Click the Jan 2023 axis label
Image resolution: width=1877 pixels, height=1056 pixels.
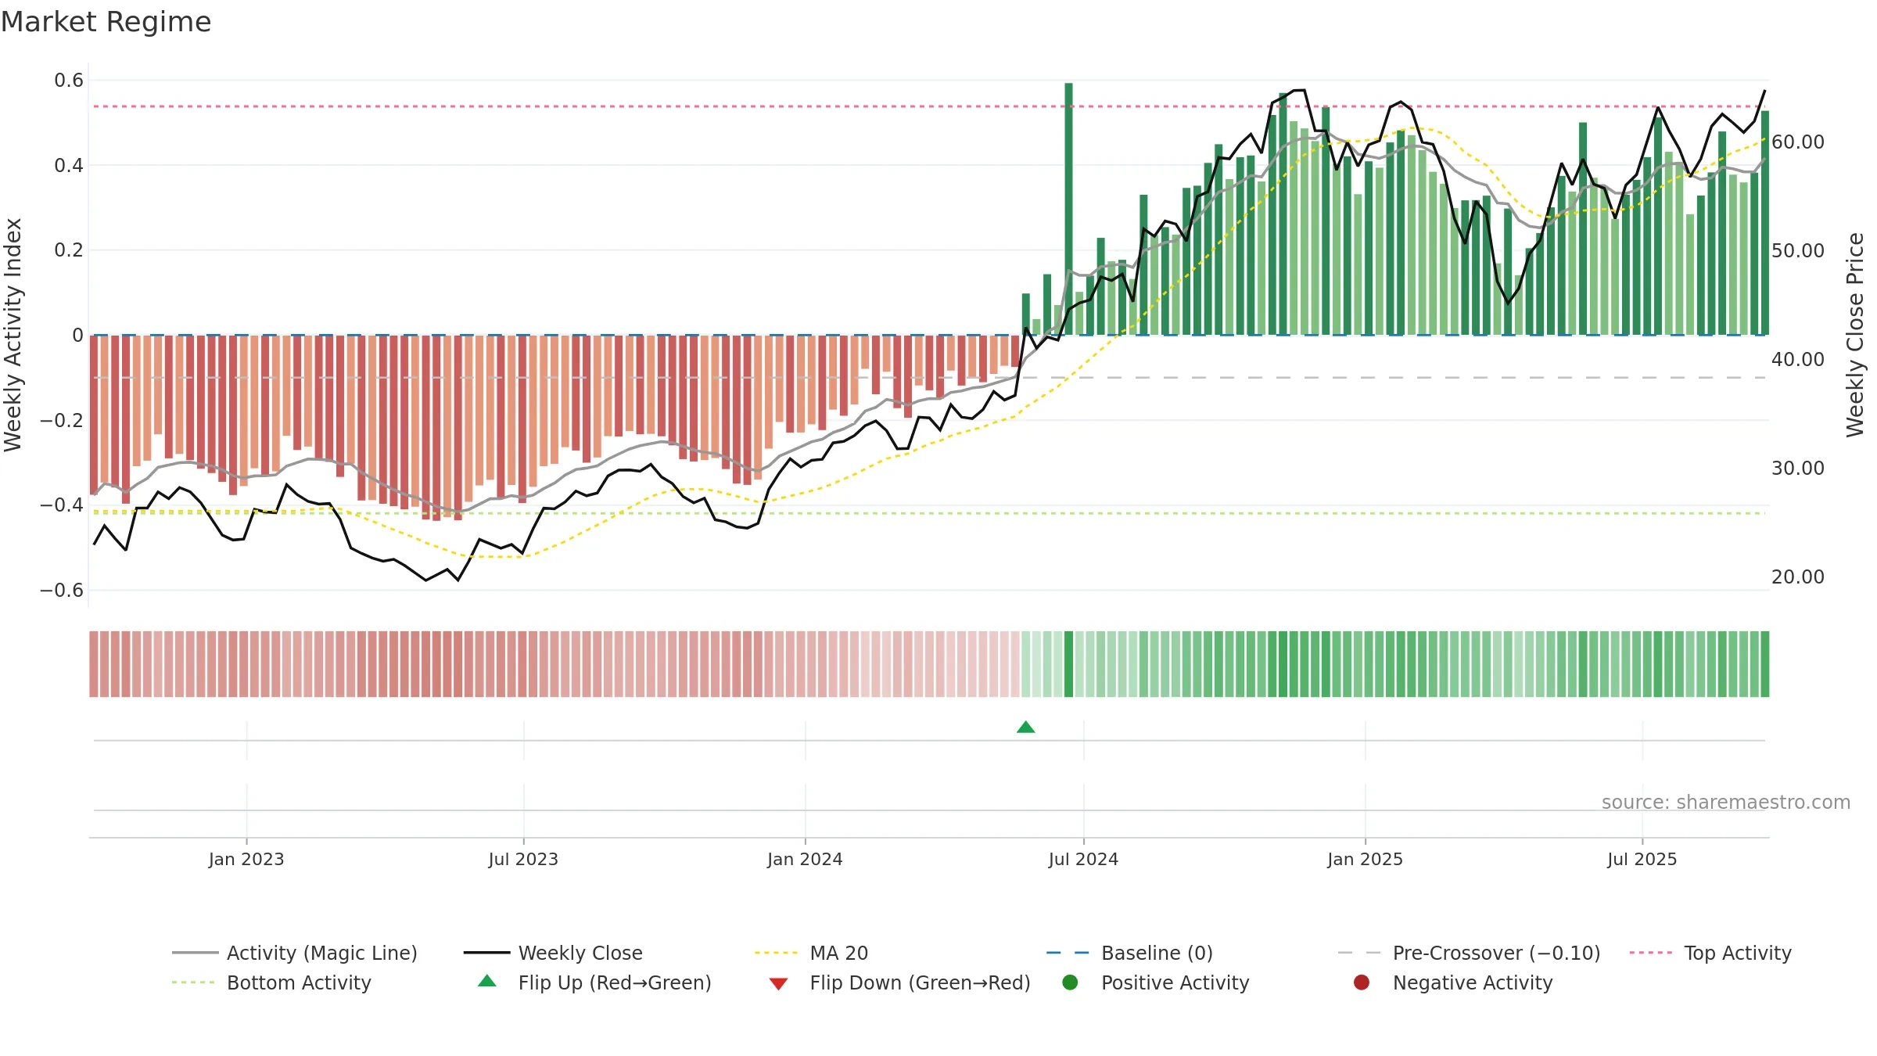click(x=246, y=859)
